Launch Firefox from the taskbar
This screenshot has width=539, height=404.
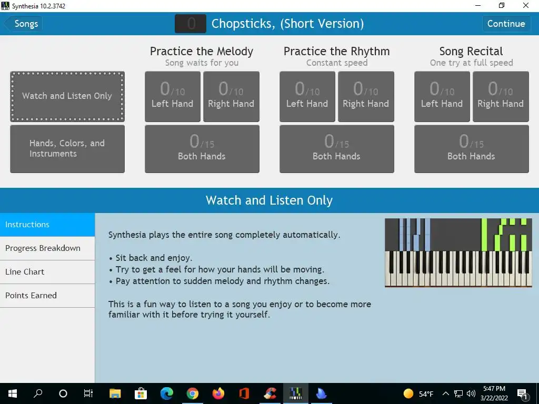pos(218,393)
